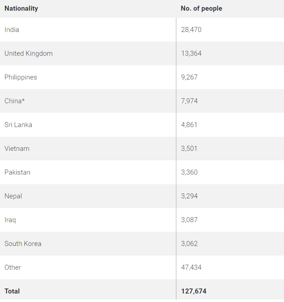
Task: Click the Nepal row label
Action: [13, 196]
